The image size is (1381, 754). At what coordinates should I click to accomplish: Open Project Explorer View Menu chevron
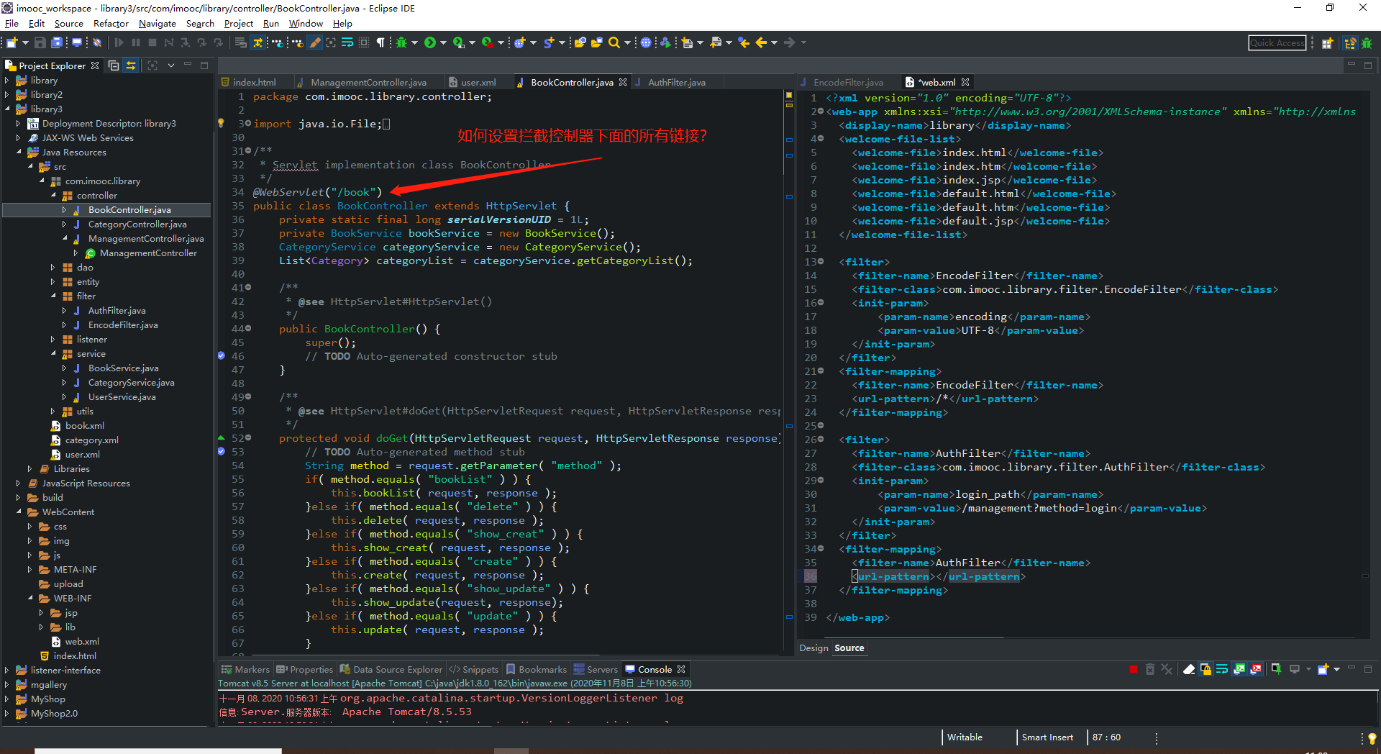[171, 65]
